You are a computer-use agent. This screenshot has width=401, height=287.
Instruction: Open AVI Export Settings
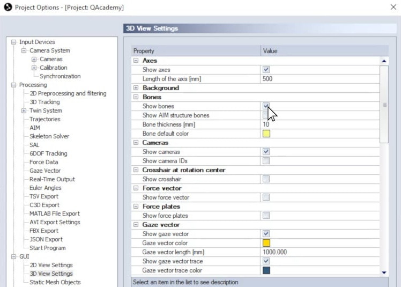coord(55,222)
